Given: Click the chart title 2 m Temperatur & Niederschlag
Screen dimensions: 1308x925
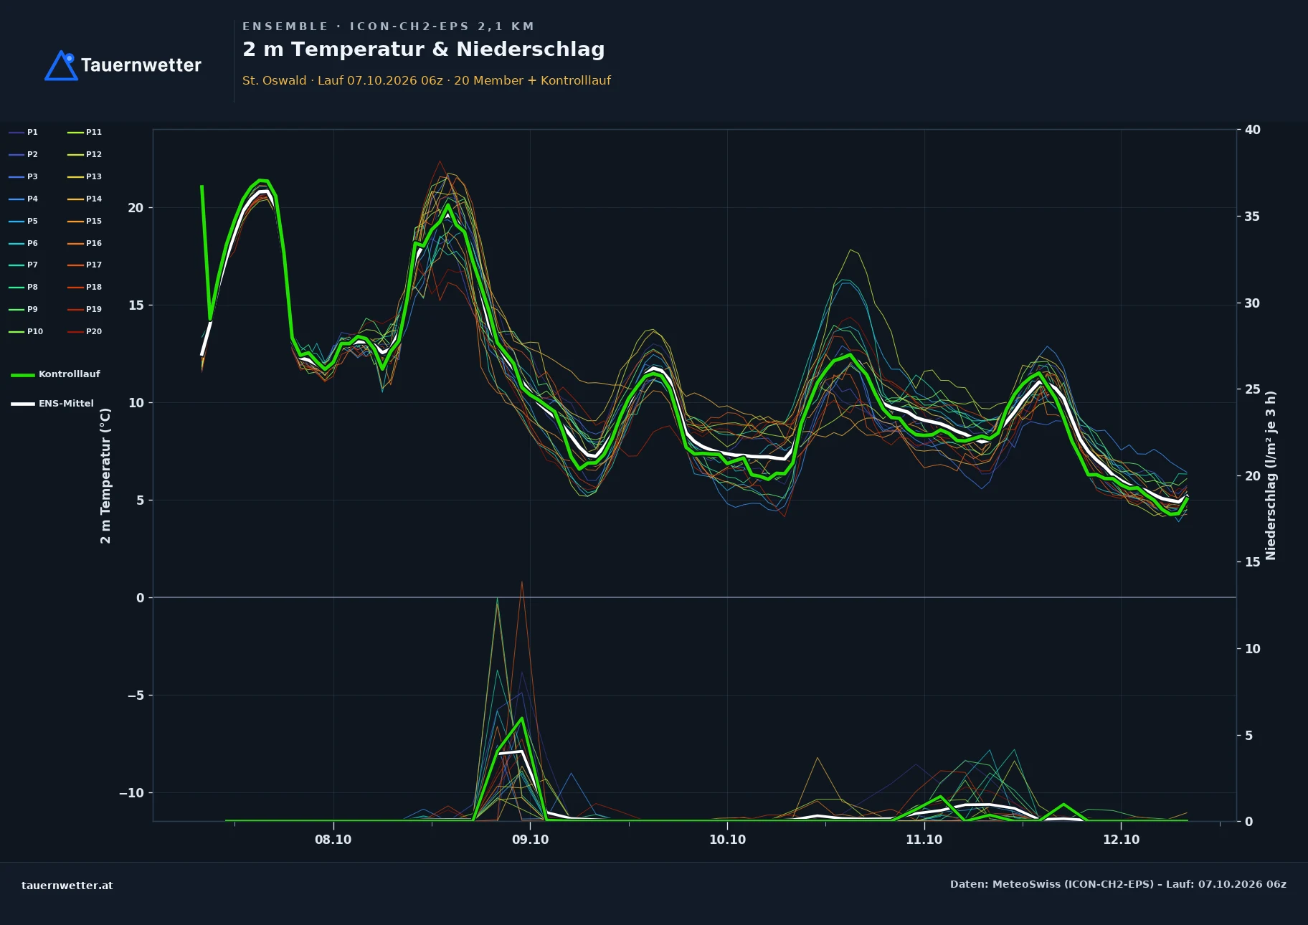Looking at the screenshot, I should (424, 49).
